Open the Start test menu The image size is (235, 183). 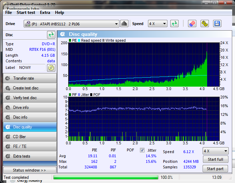26,13
